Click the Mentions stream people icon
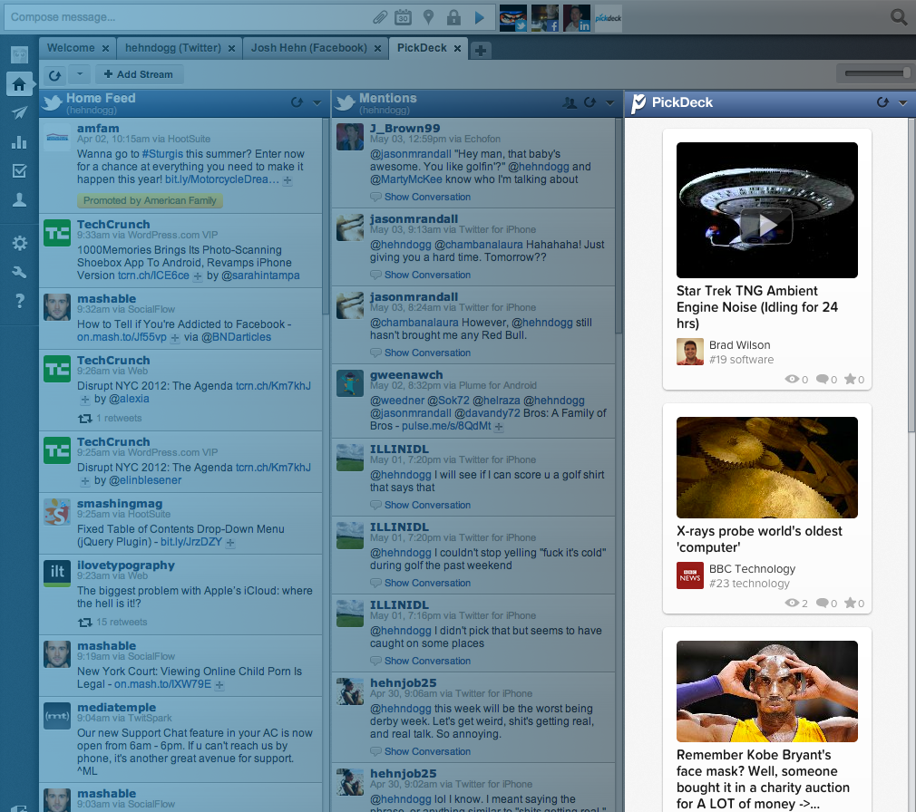The width and height of the screenshot is (916, 812). 570,102
